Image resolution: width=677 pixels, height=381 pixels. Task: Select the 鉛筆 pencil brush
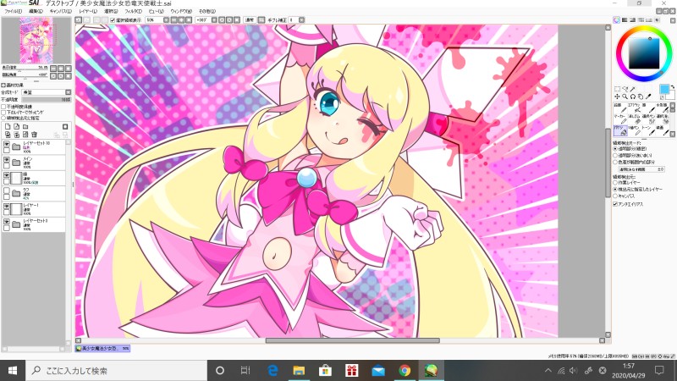(620, 108)
